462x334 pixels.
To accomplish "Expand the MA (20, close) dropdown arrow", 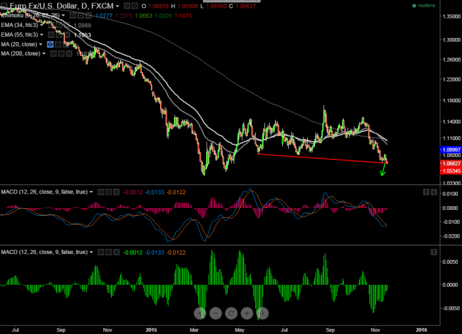I will click(x=41, y=45).
